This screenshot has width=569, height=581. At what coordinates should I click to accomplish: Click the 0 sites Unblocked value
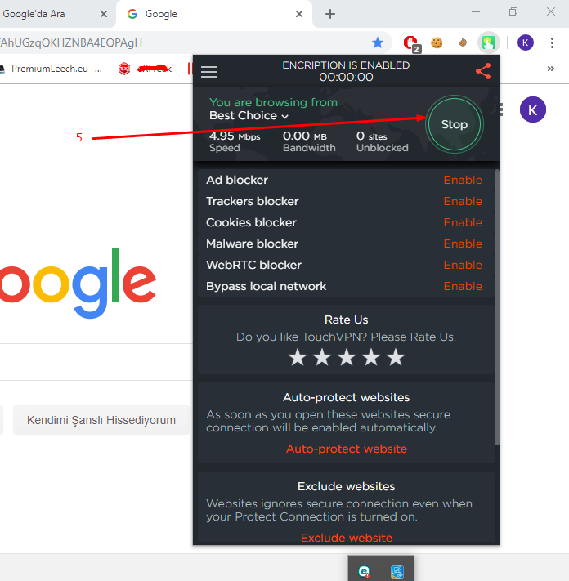[x=372, y=136]
